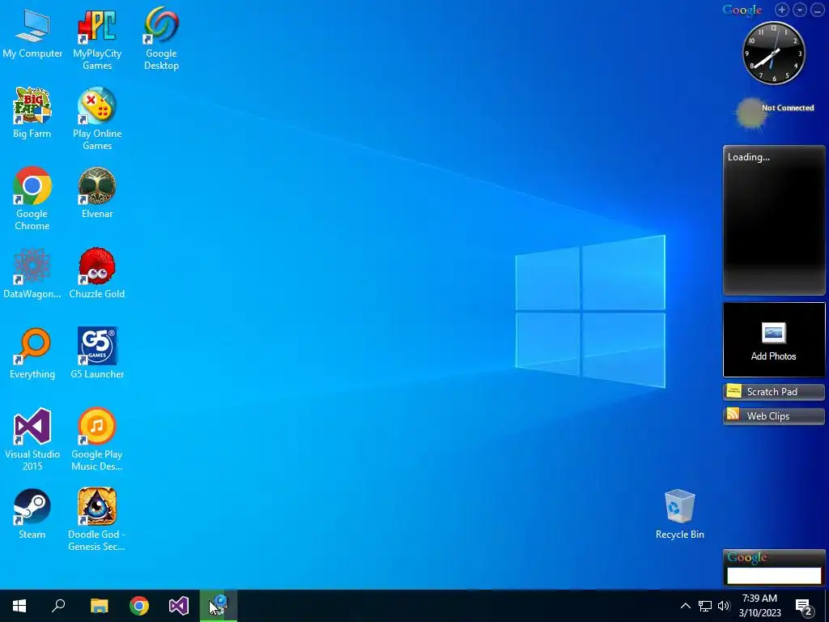Open the Windows Start menu
The image size is (829, 622).
19,606
